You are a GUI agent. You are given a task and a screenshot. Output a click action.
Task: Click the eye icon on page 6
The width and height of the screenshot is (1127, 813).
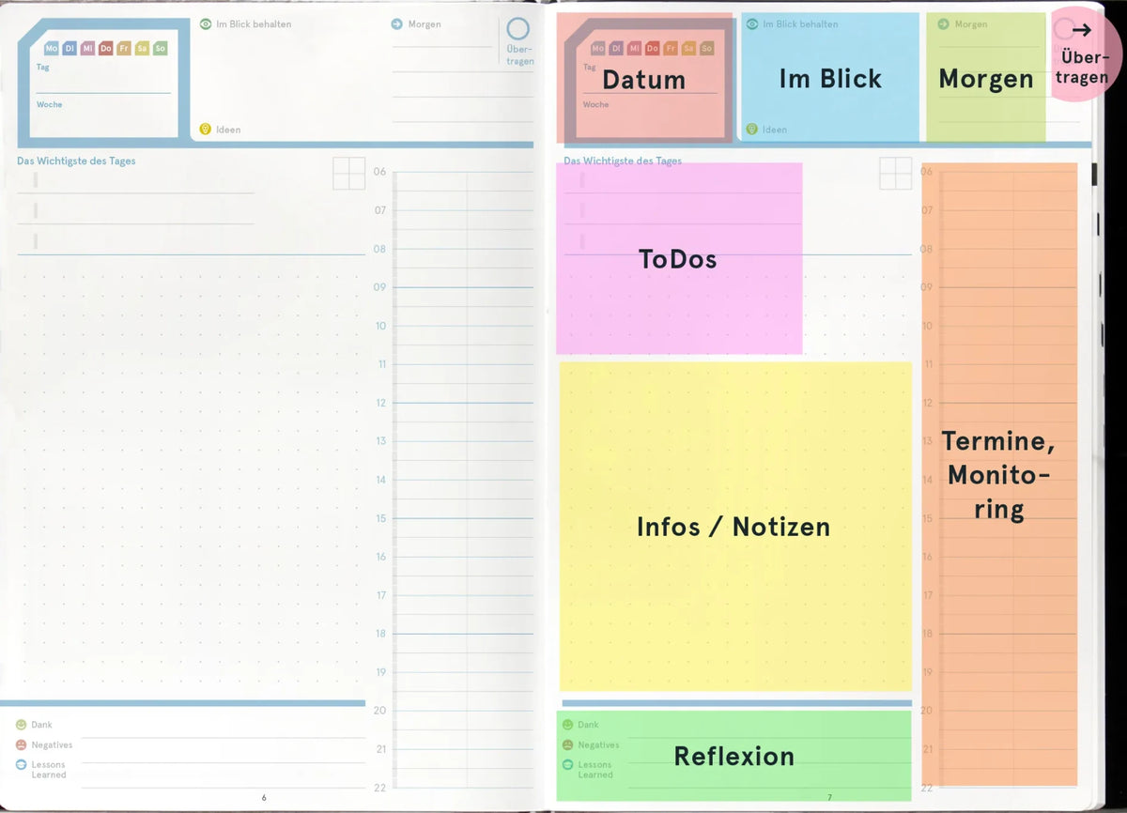pos(206,24)
